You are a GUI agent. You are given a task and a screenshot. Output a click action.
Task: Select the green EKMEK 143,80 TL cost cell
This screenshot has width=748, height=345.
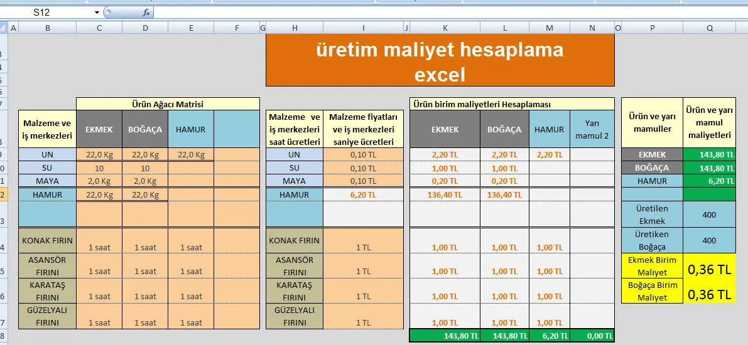tap(709, 154)
